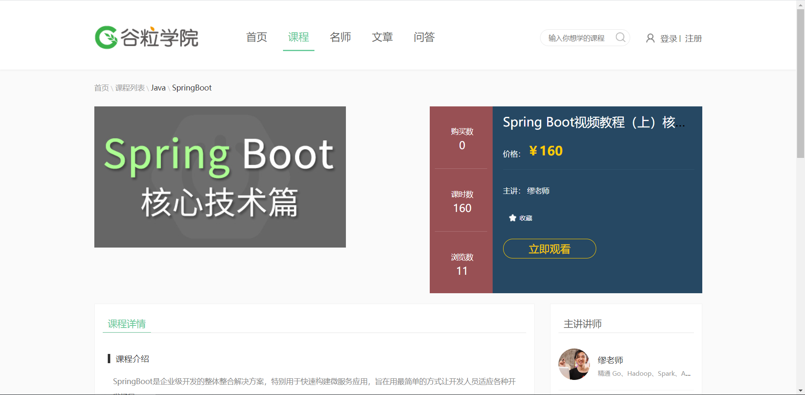Screen dimensions: 805x395
Task: Click the 浏览数 11 statistic
Action: 462,264
